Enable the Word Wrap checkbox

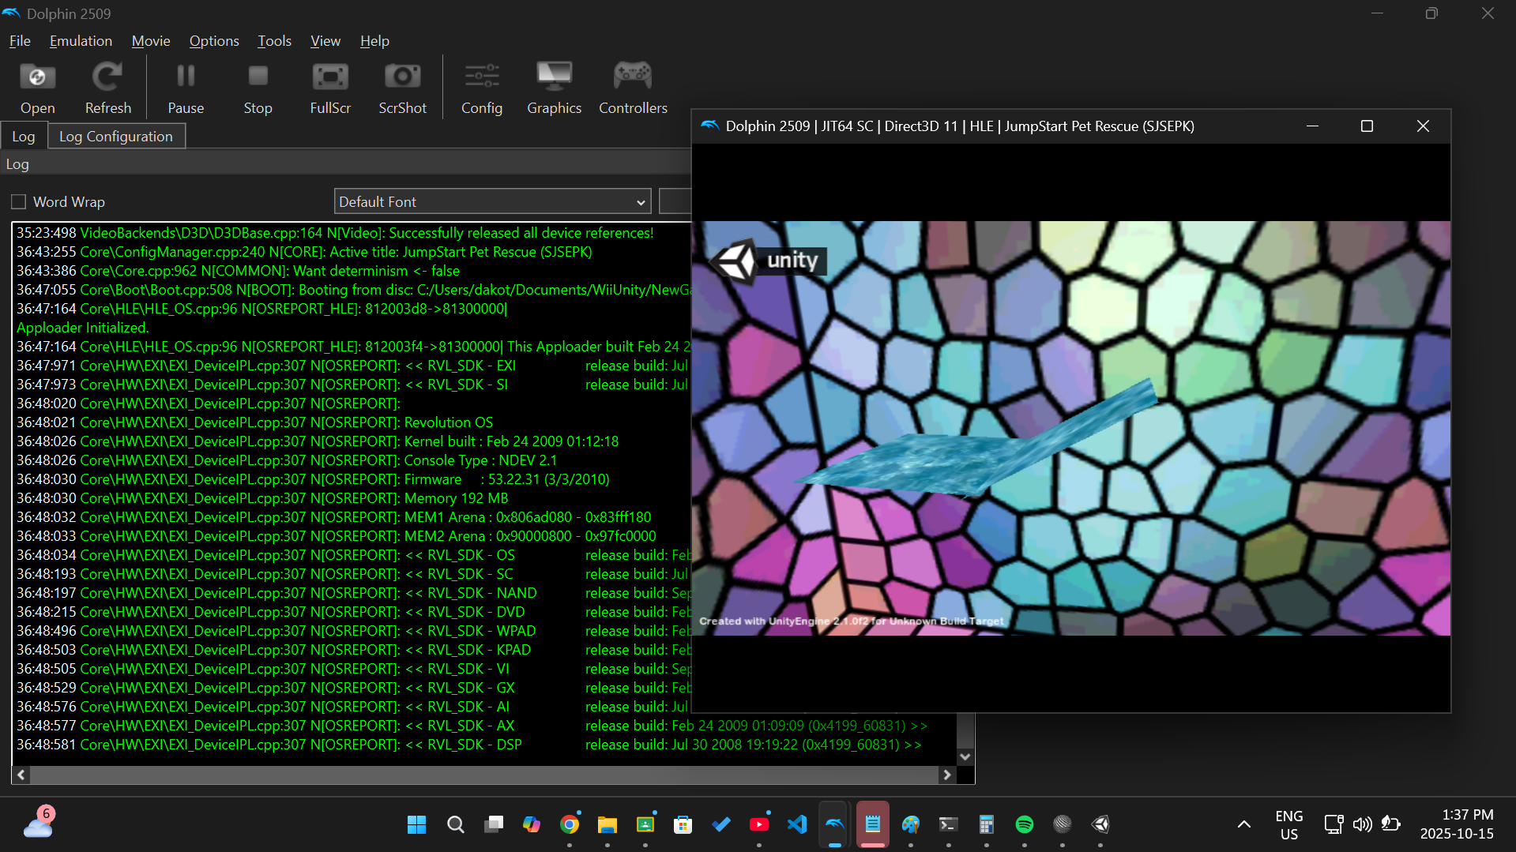click(19, 202)
